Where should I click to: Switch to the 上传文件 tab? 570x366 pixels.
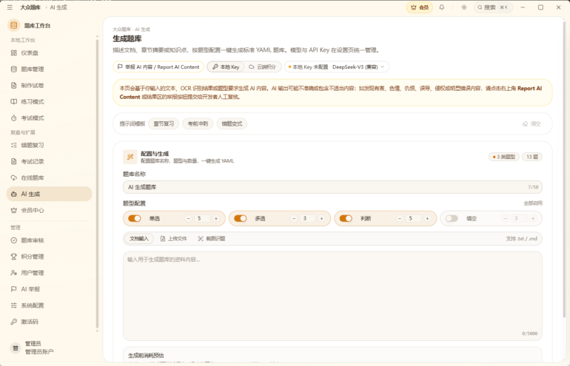click(x=174, y=239)
